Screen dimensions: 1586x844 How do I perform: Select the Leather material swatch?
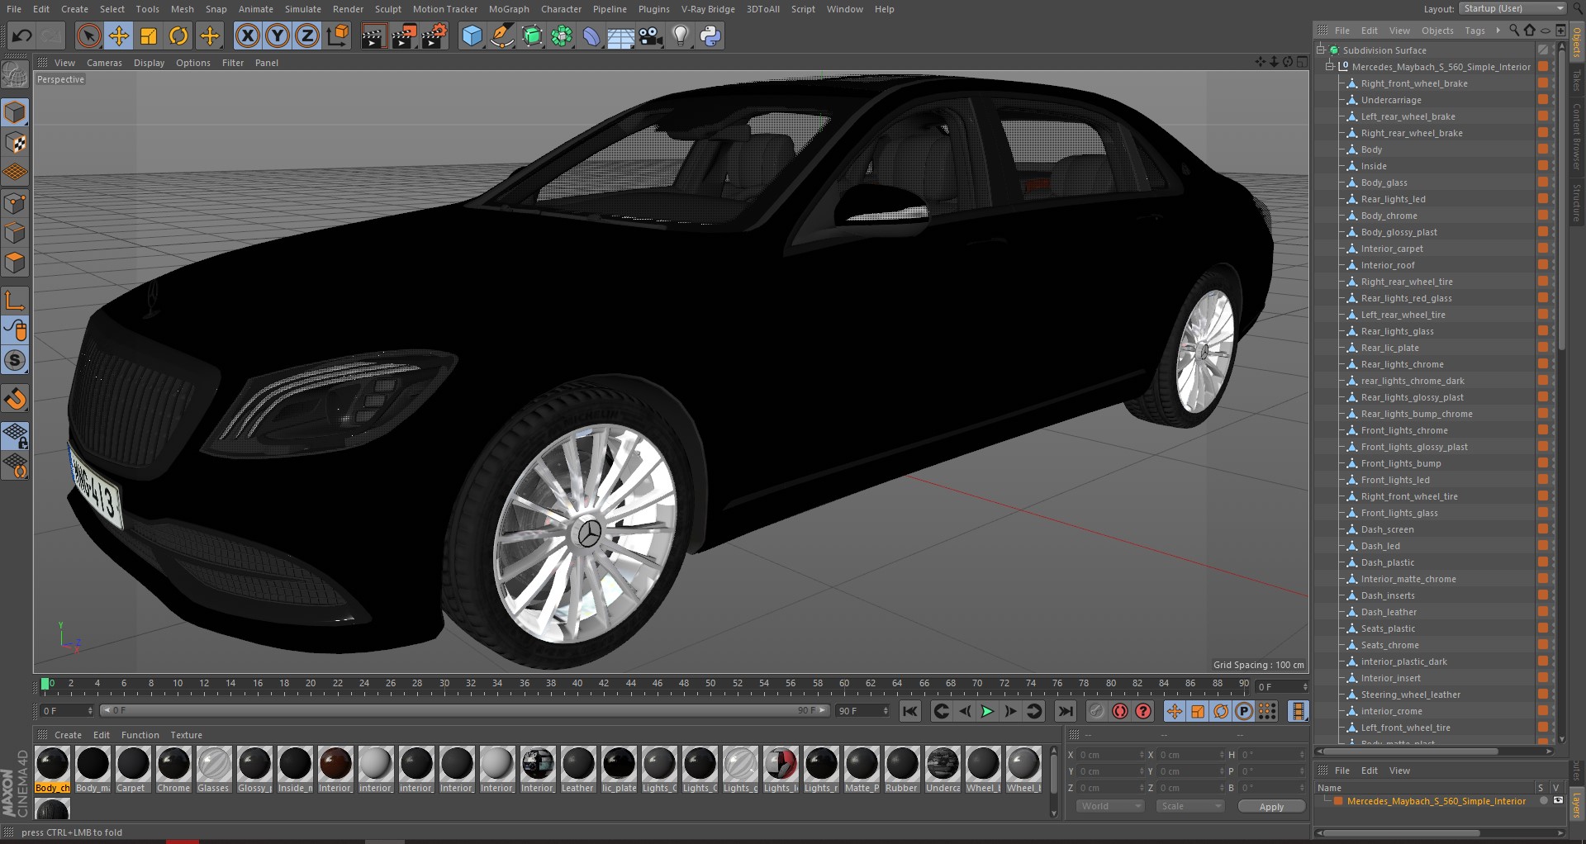point(577,770)
